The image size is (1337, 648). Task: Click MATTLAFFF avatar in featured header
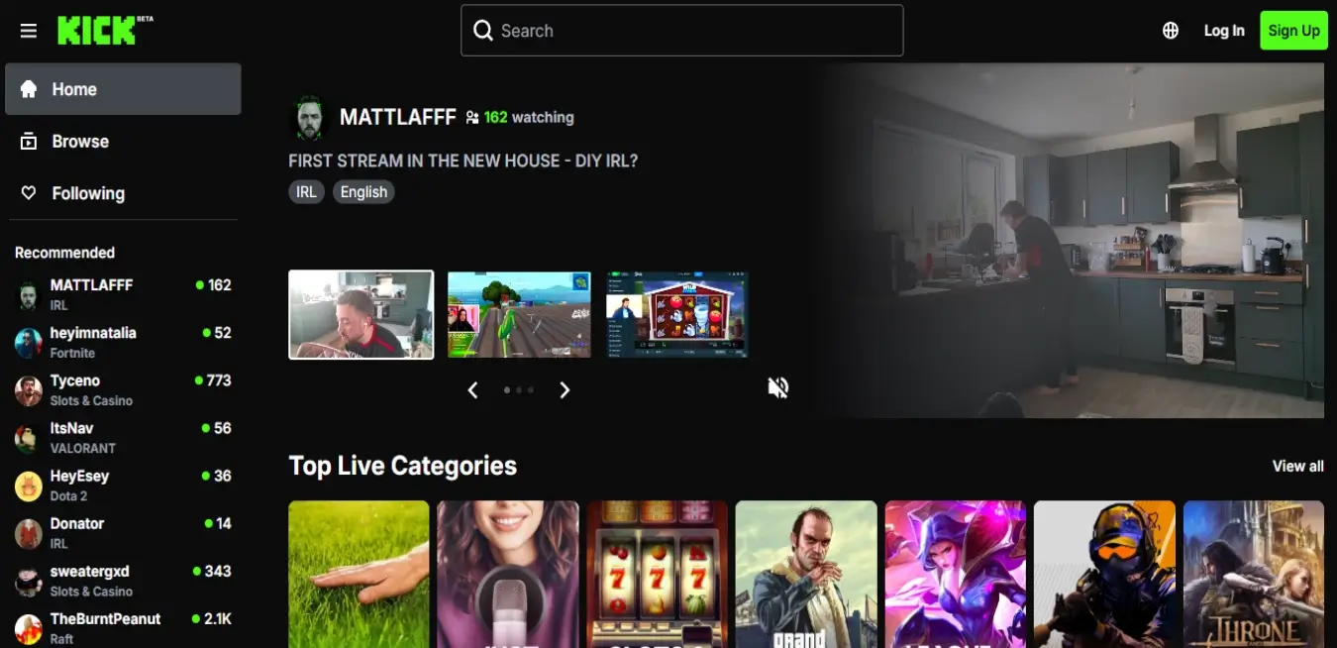point(309,119)
